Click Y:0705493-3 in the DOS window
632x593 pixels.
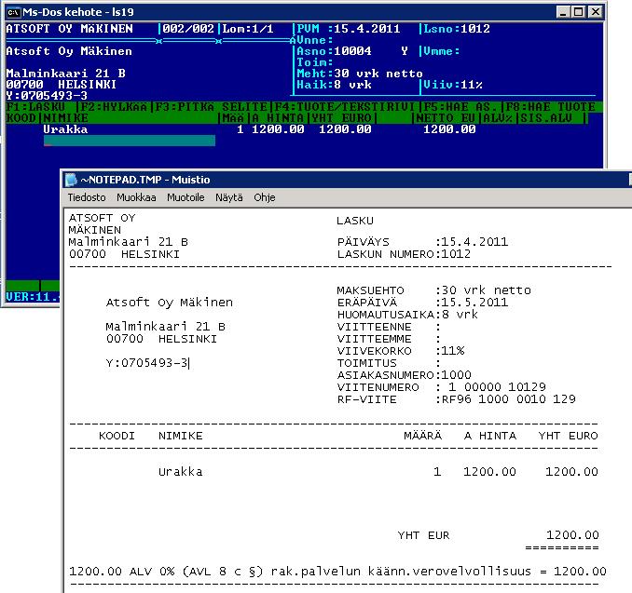pos(47,95)
